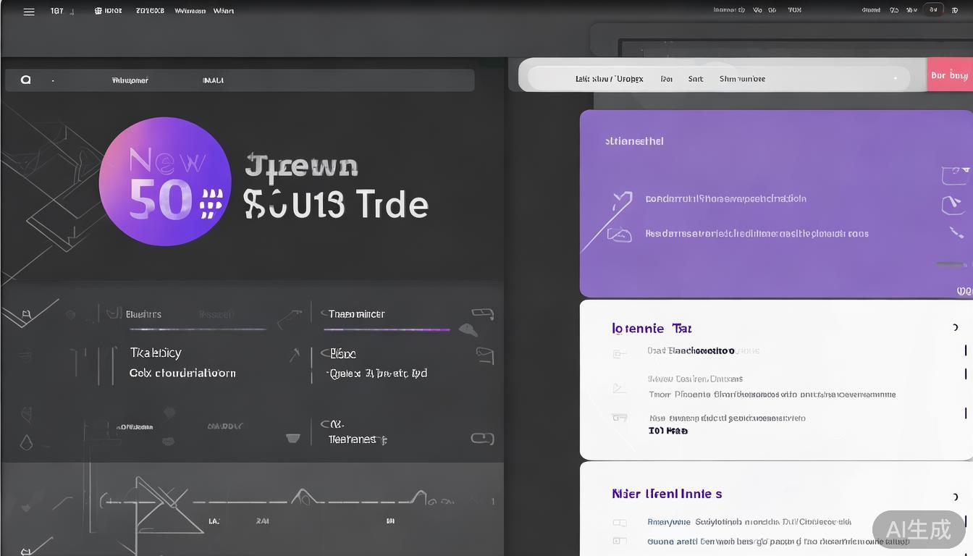
Task: Click the tag icon right of Teehanes
Action: (x=482, y=438)
